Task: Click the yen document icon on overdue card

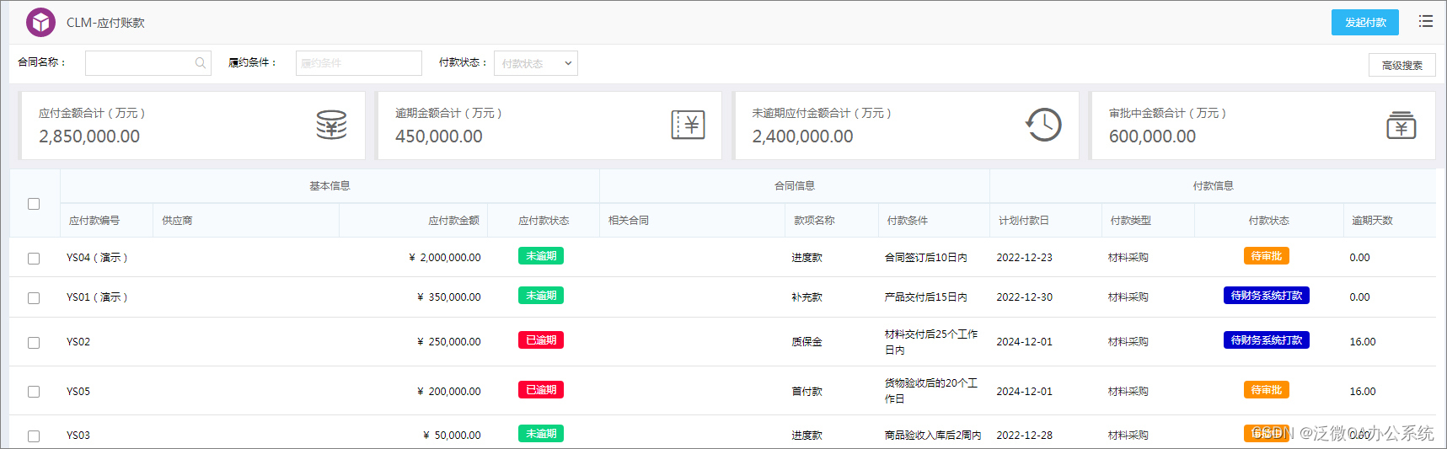Action: pos(688,125)
